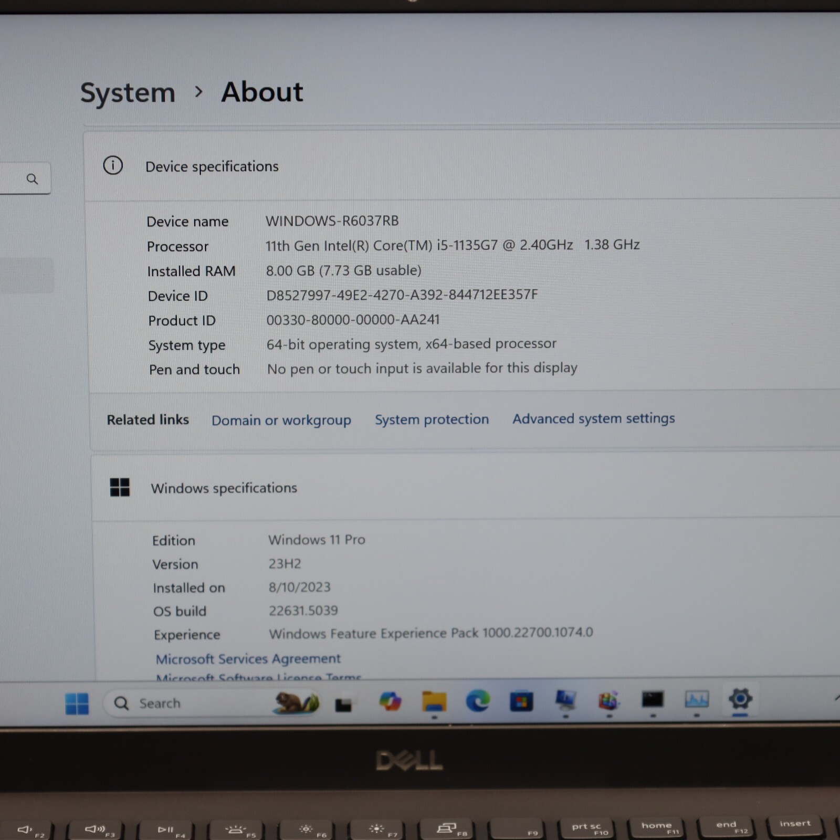Screen dimensions: 840x840
Task: Click the 64-bit operating system text
Action: 411,344
